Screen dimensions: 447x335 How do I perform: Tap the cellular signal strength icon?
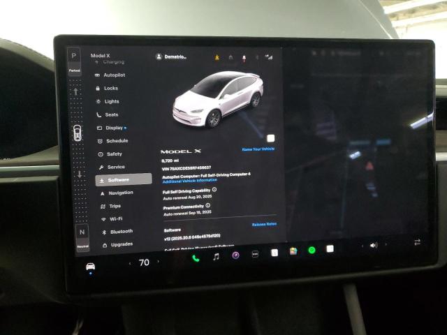click(269, 57)
